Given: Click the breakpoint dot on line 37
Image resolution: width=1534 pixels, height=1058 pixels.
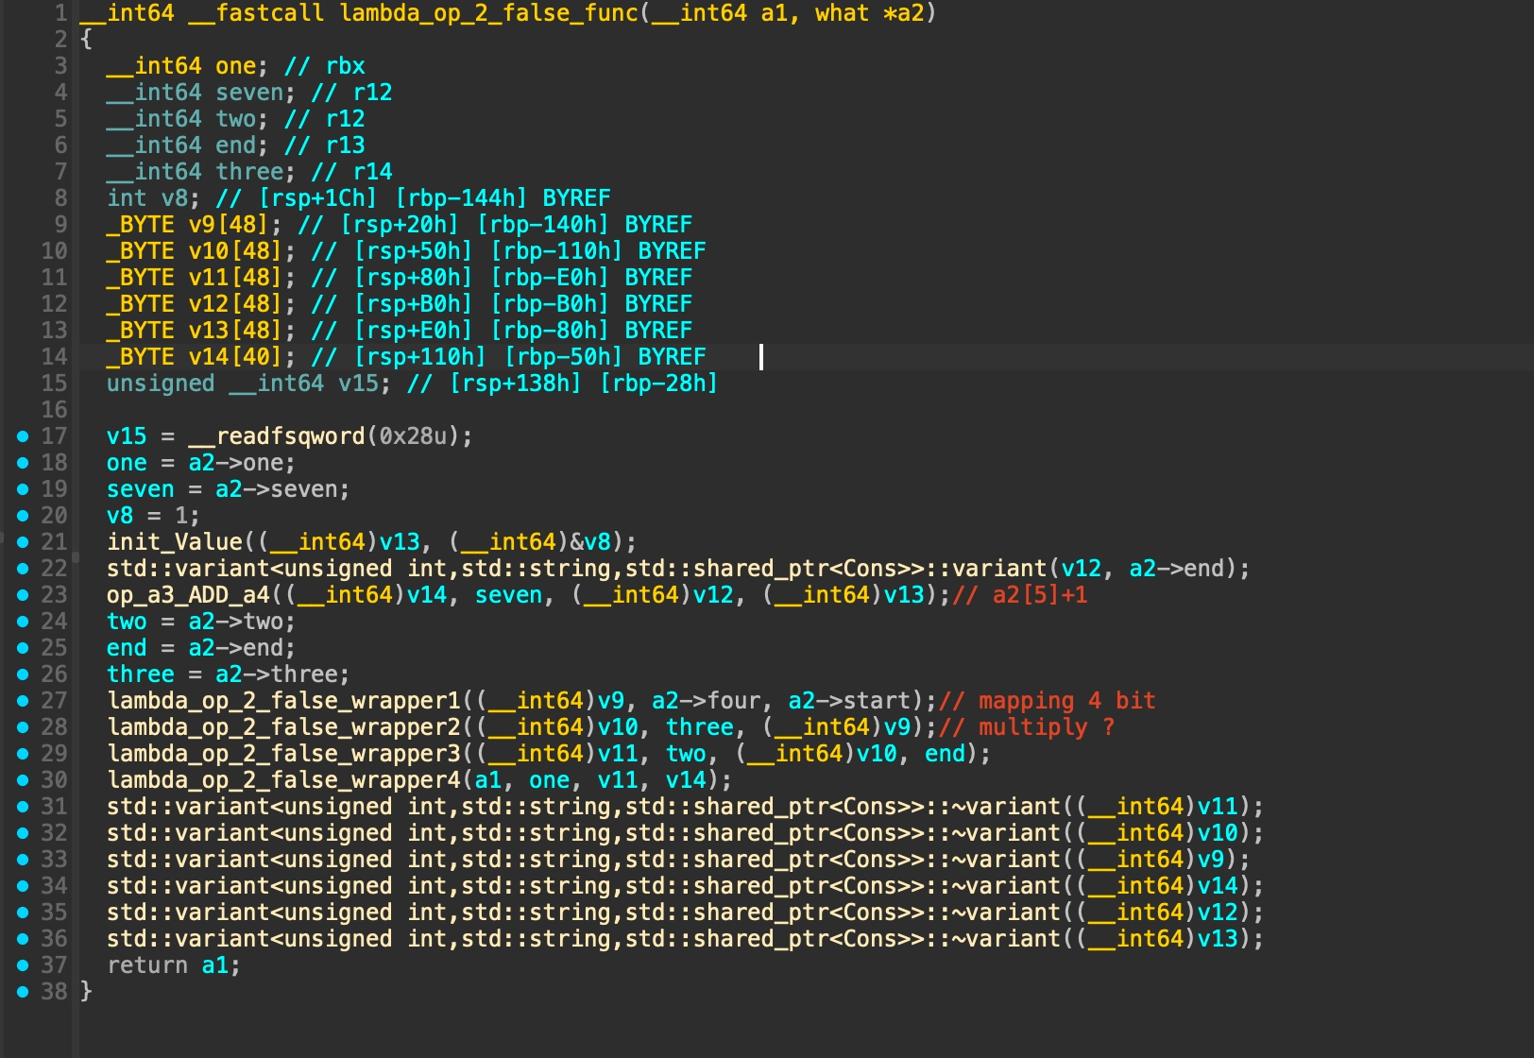Looking at the screenshot, I should coord(23,965).
